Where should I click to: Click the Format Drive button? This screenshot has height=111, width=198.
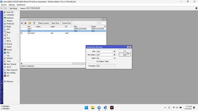coord(67,23)
